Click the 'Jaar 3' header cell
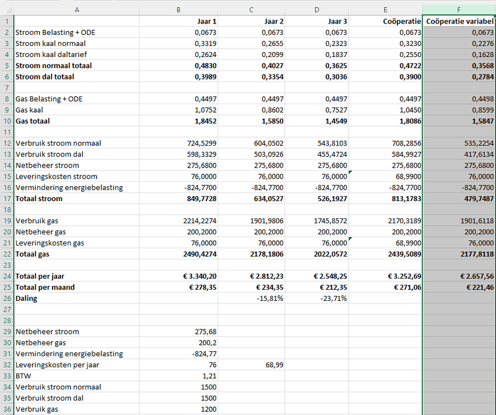 317,21
